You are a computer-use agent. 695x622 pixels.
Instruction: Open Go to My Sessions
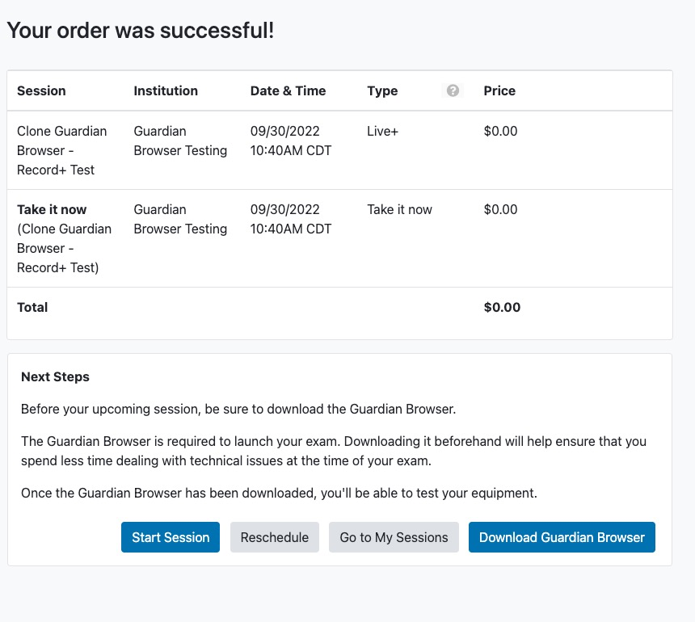pyautogui.click(x=394, y=537)
